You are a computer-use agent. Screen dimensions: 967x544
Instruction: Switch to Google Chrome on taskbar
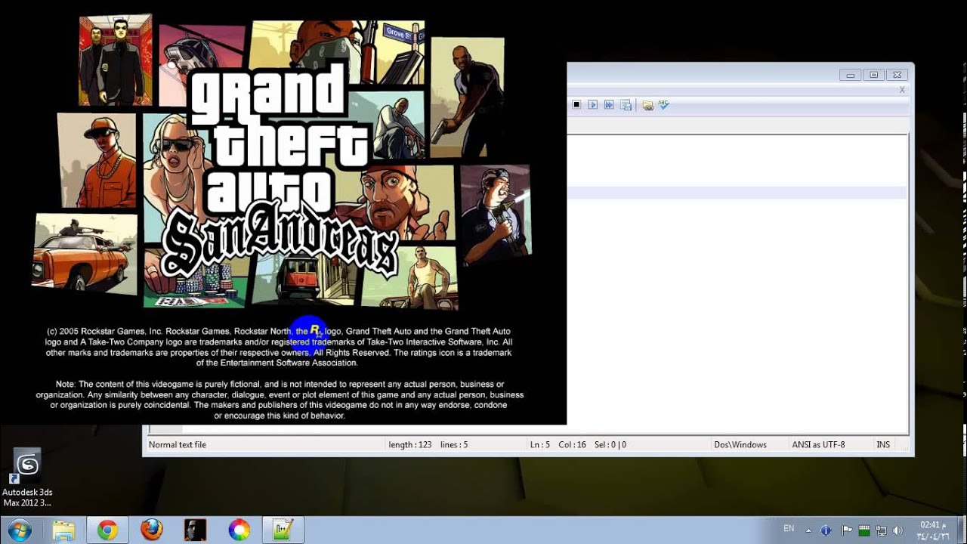click(x=107, y=530)
